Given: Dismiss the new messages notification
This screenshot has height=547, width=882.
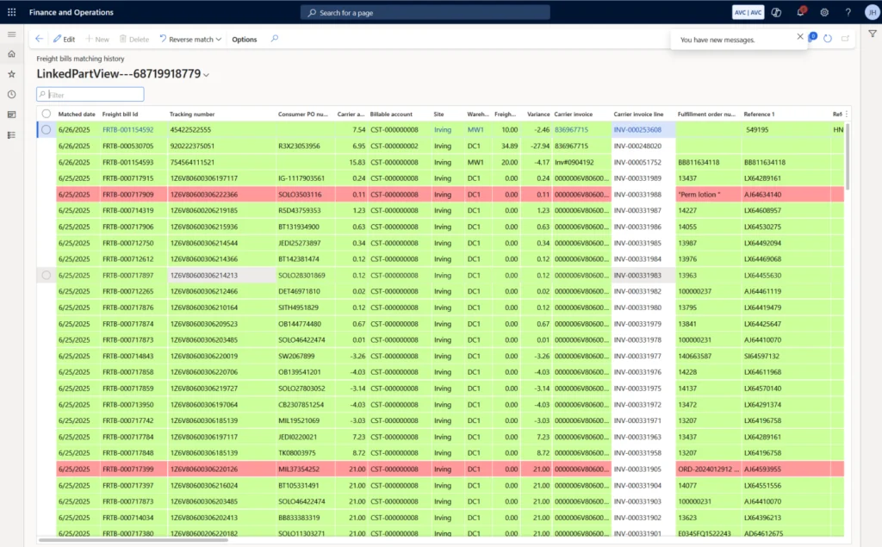Looking at the screenshot, I should pos(799,37).
